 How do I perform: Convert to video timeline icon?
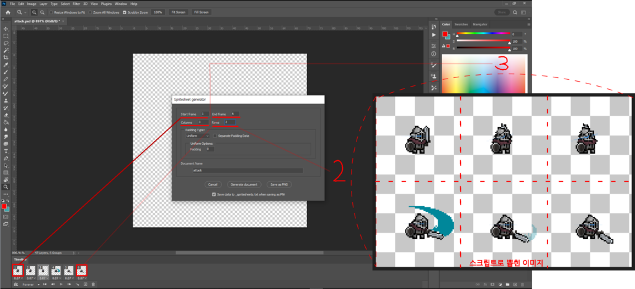click(16, 284)
